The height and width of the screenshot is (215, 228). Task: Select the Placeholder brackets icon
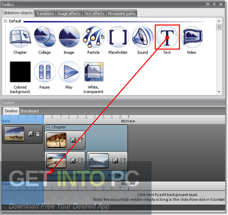[x=118, y=37]
